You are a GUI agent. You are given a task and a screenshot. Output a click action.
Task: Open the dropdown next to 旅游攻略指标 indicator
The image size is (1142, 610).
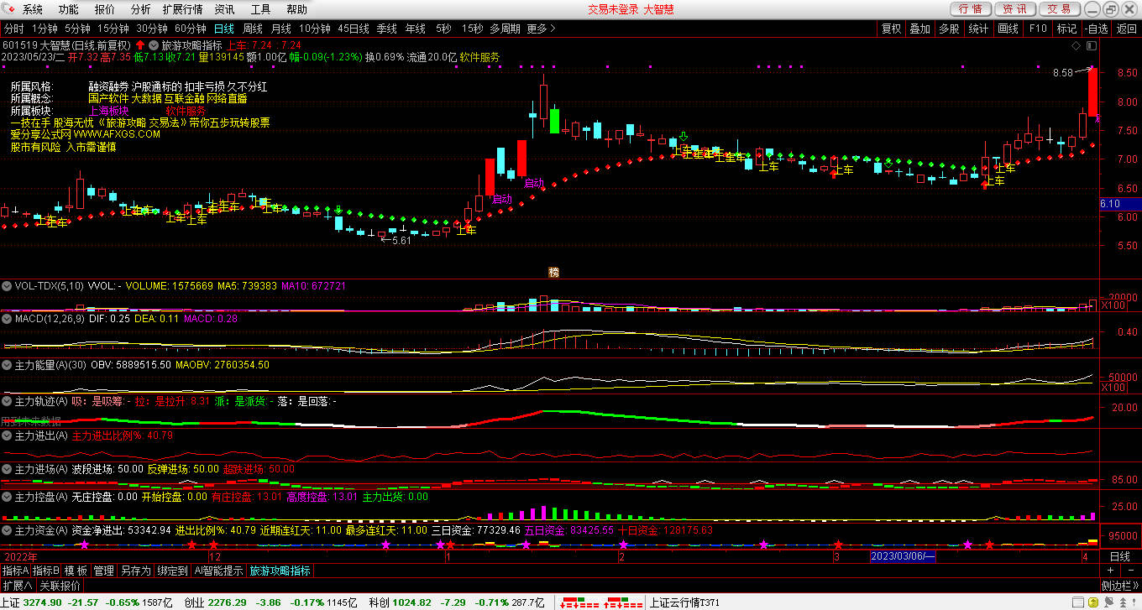point(153,44)
